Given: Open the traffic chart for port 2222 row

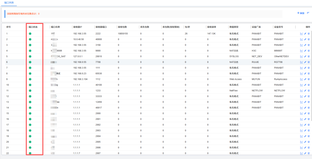Looking at the screenshot, I should pos(301,34).
